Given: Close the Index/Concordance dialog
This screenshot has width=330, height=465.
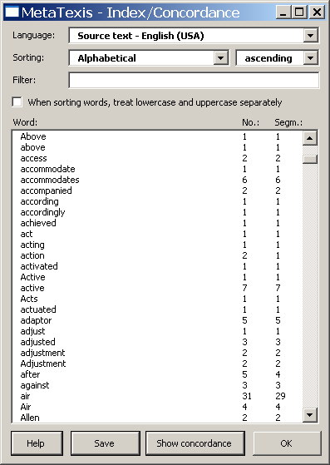Looking at the screenshot, I should point(317,12).
